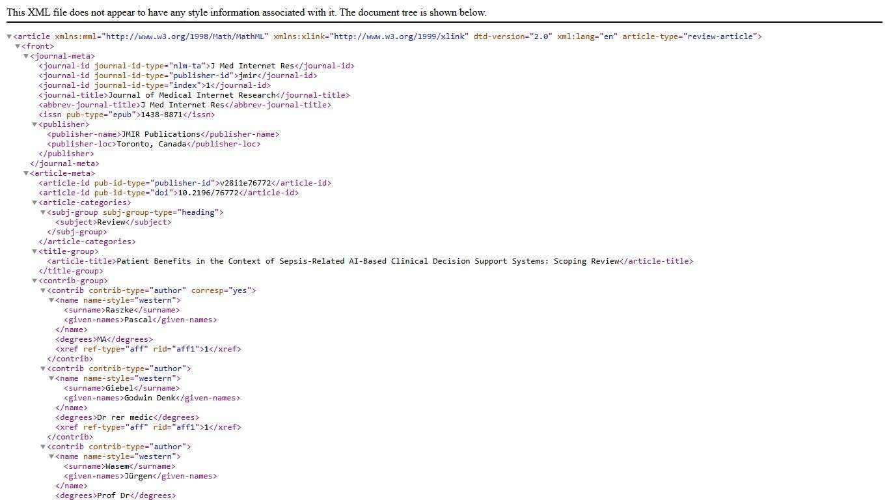Click the no style information notice text

tap(246, 12)
